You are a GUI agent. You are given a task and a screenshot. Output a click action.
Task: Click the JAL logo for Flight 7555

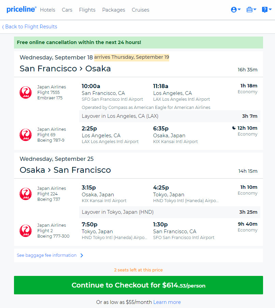tap(26, 93)
